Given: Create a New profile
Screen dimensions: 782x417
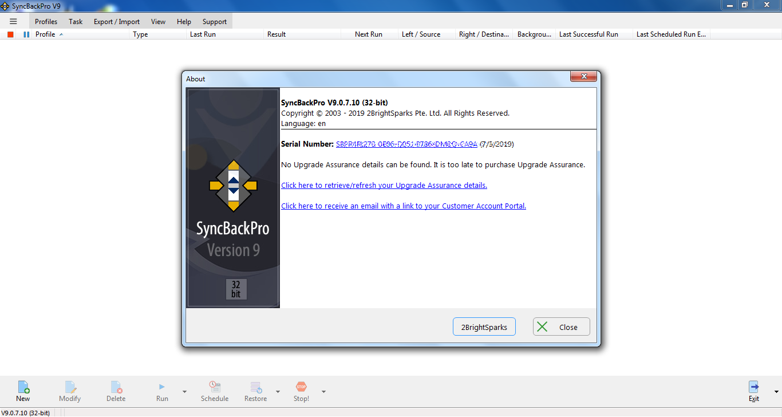Looking at the screenshot, I should pos(23,392).
